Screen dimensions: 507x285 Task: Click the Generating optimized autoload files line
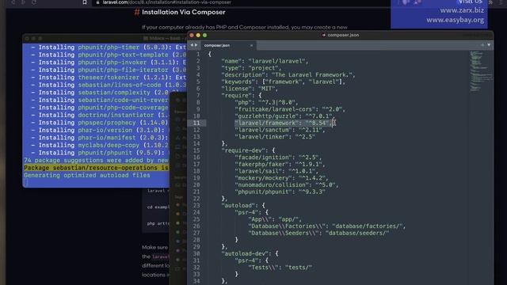tap(87, 176)
